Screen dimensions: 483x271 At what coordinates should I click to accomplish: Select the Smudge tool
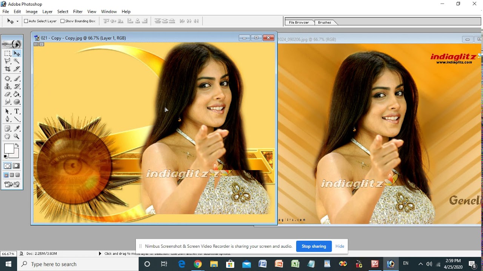click(x=7, y=102)
